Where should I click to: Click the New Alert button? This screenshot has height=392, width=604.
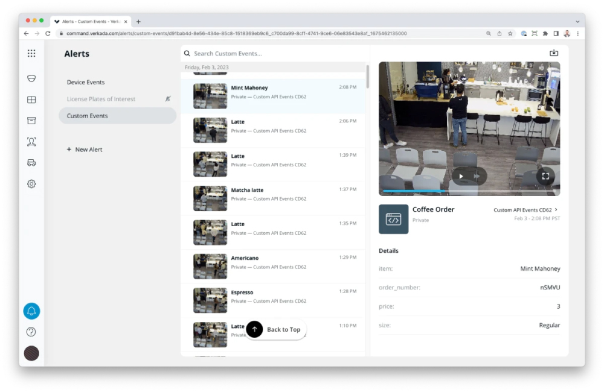85,149
